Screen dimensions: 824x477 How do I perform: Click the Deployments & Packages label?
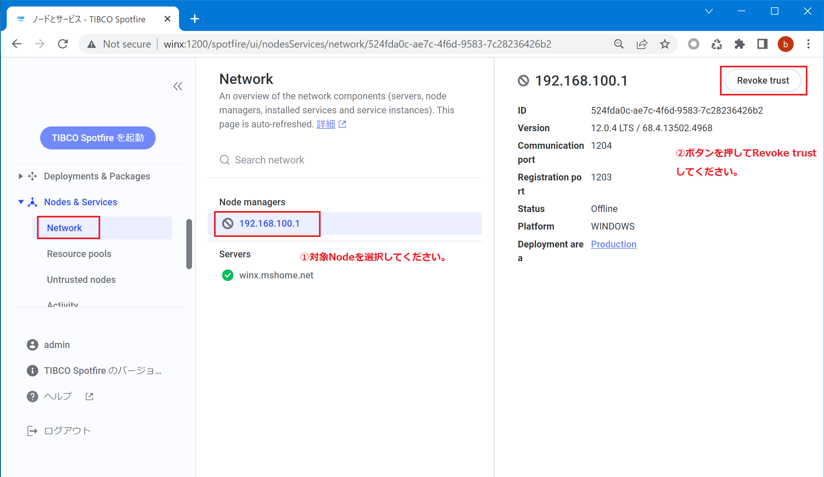click(x=97, y=176)
